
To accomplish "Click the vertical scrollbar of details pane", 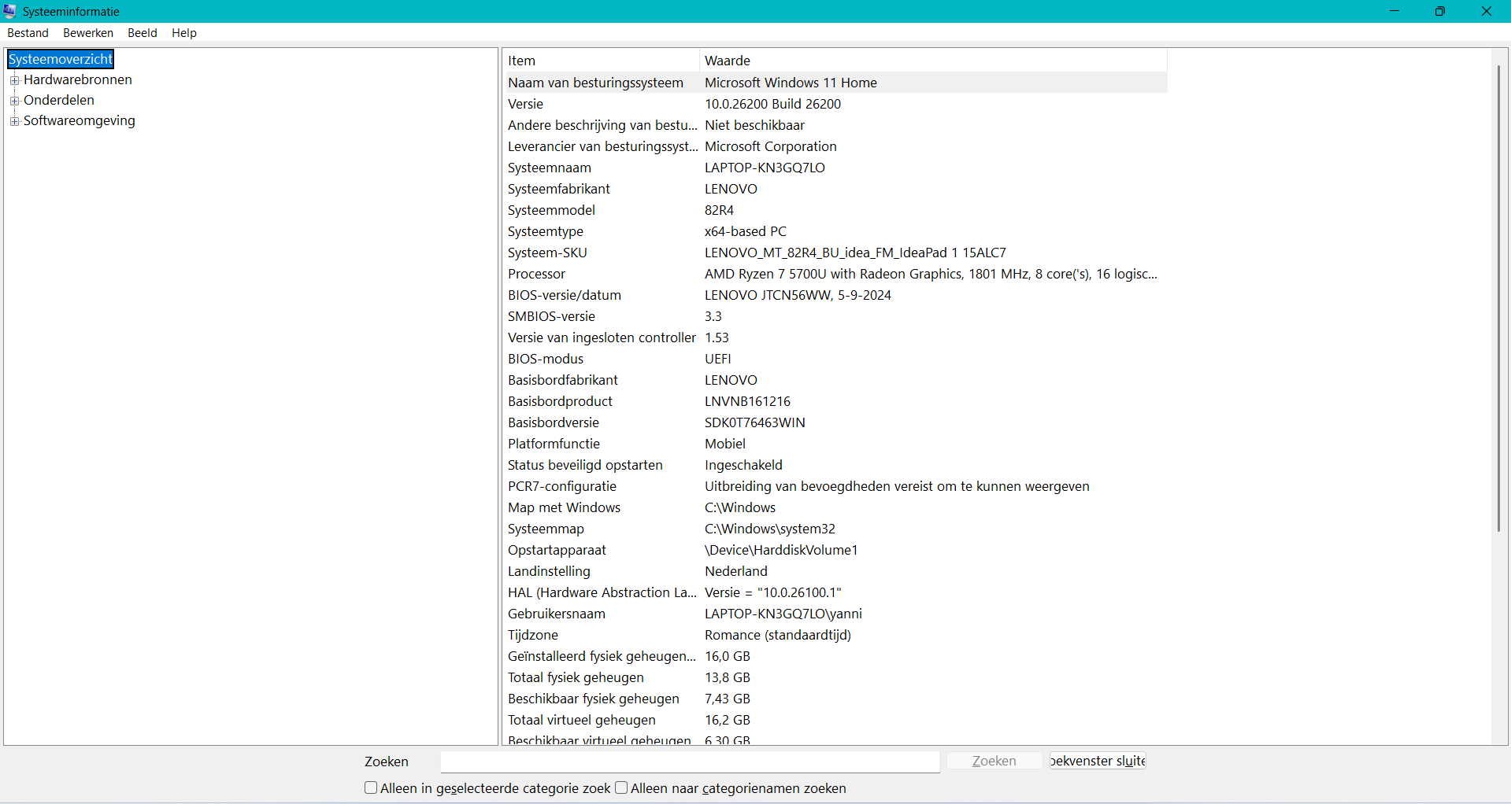I will point(1499,297).
